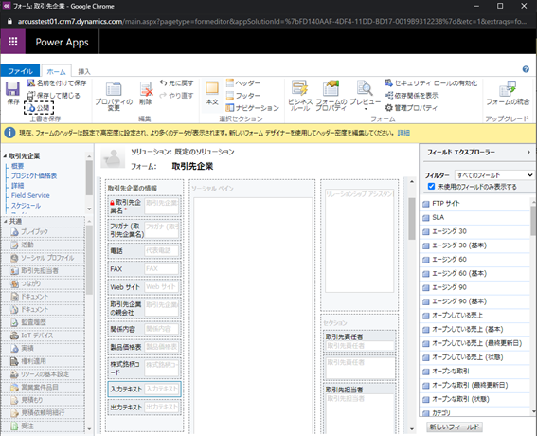This screenshot has height=436, width=537.
Task: Click Save As (名前を付けて保存)
Action: point(57,83)
